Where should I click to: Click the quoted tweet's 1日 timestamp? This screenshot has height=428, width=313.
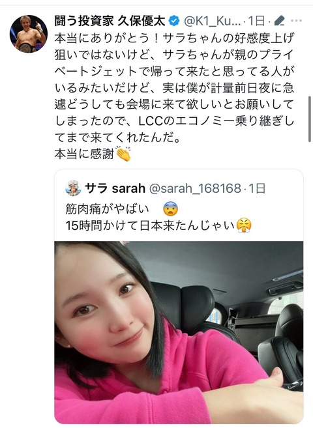pos(257,188)
